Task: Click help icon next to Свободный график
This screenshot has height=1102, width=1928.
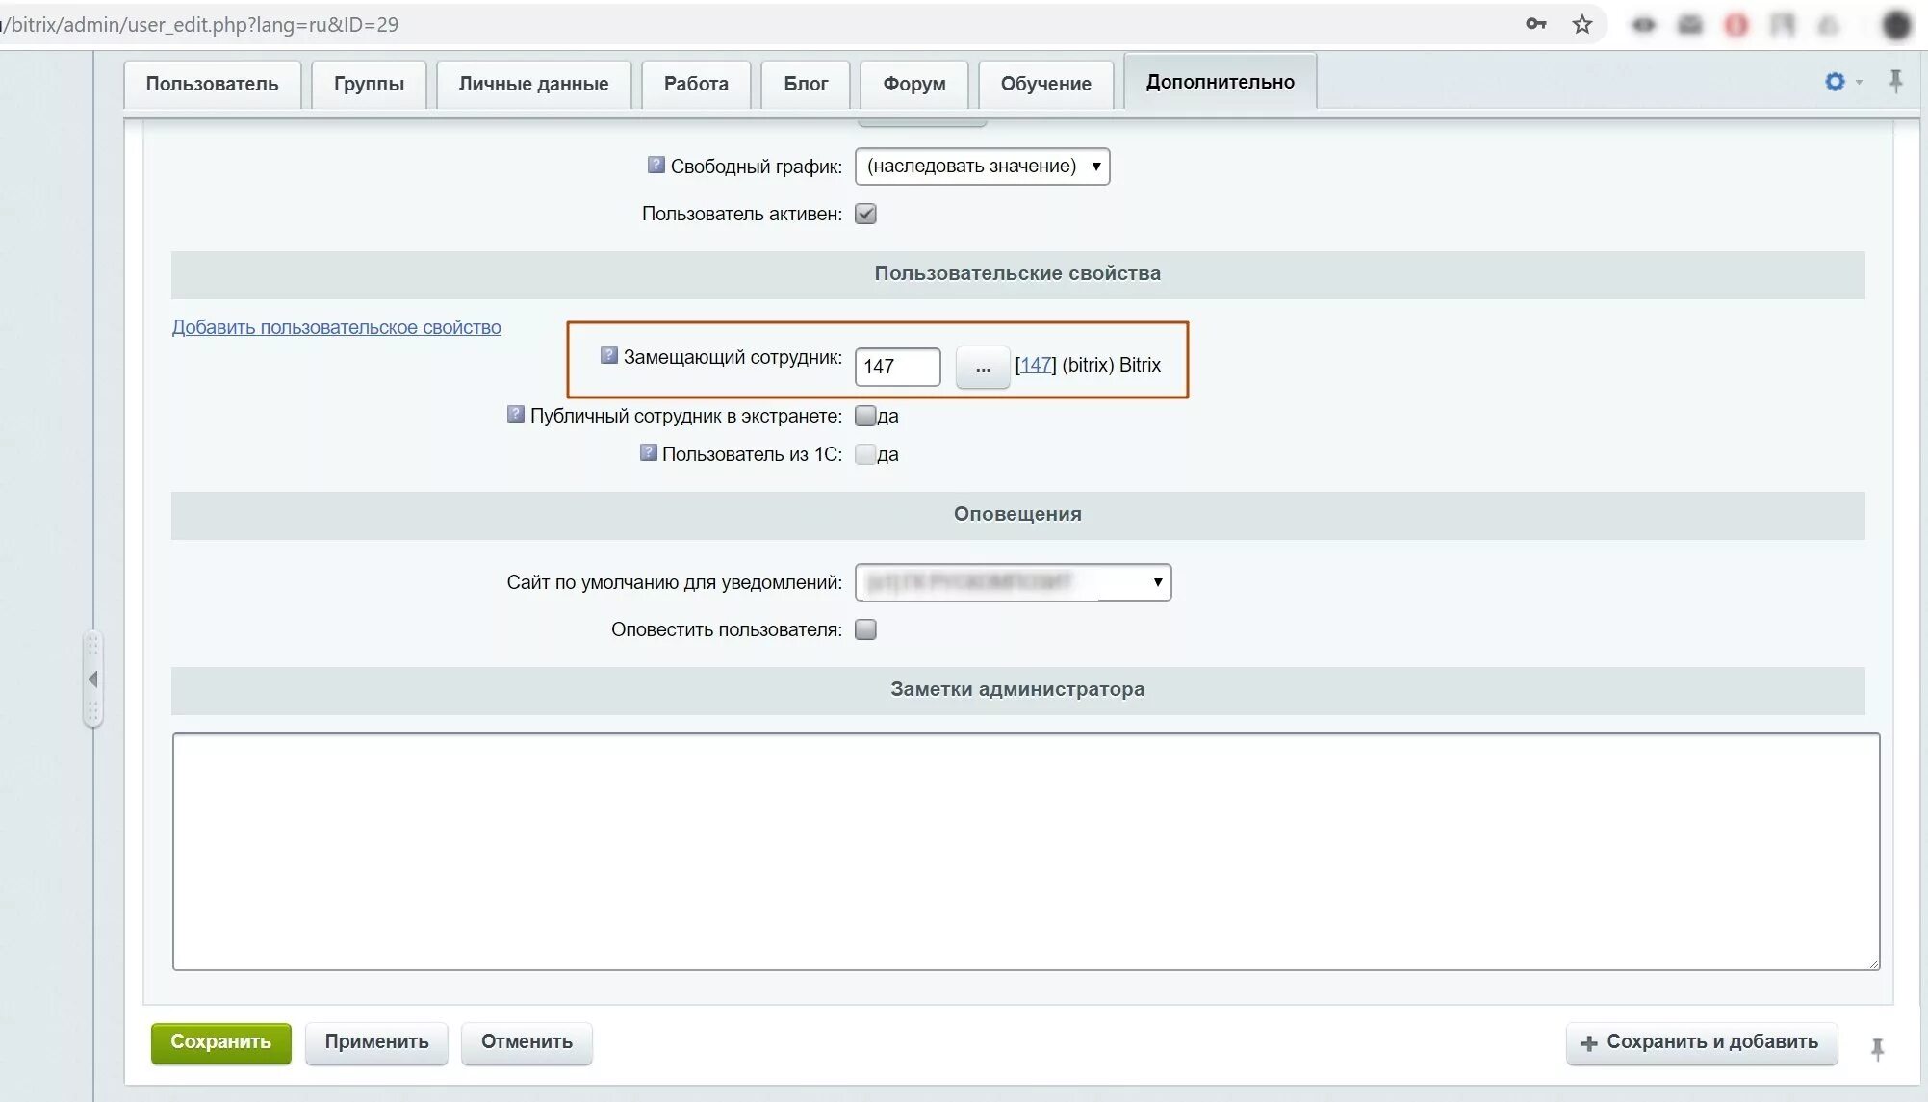Action: (656, 165)
